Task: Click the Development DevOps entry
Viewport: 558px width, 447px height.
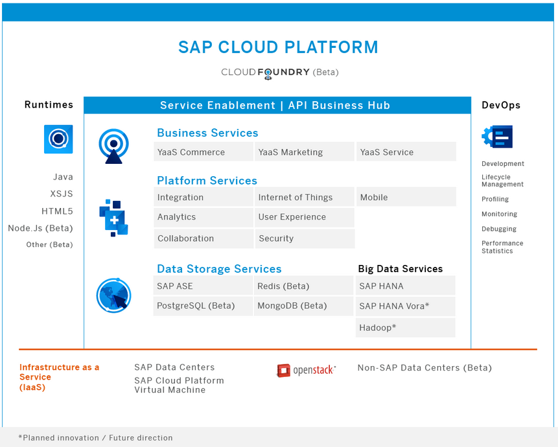Action: coord(503,164)
